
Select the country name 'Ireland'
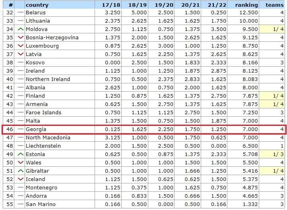(35, 71)
